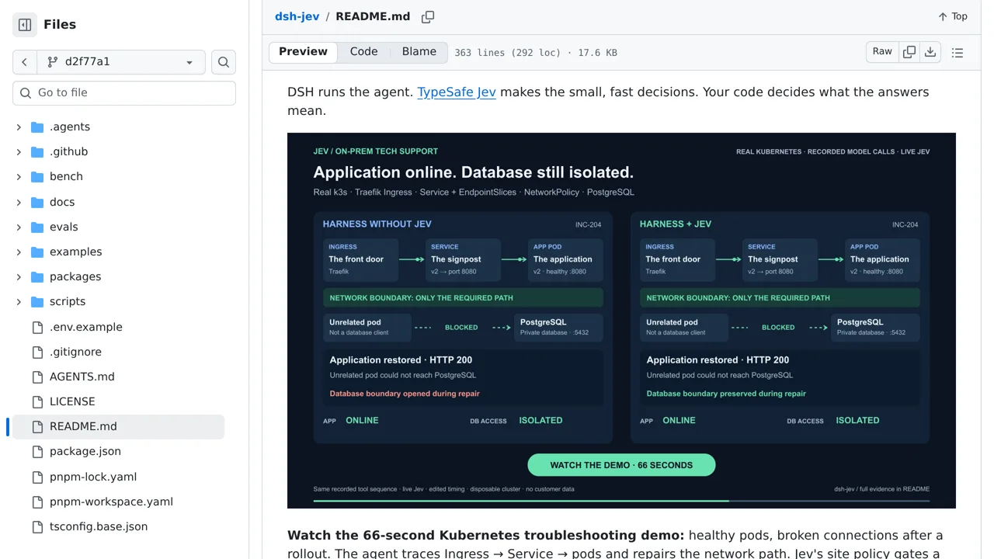Expand the packages folder chevron
The width and height of the screenshot is (994, 559).
[19, 276]
